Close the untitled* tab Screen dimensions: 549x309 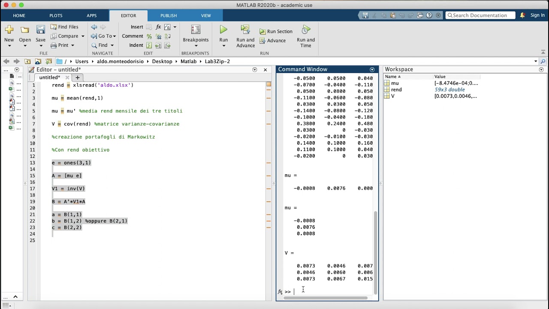coord(67,78)
